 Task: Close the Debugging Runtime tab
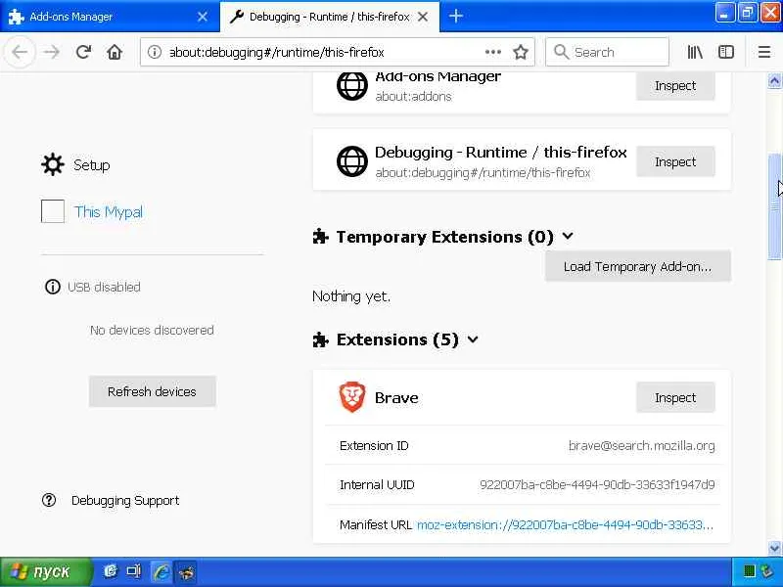click(x=423, y=17)
